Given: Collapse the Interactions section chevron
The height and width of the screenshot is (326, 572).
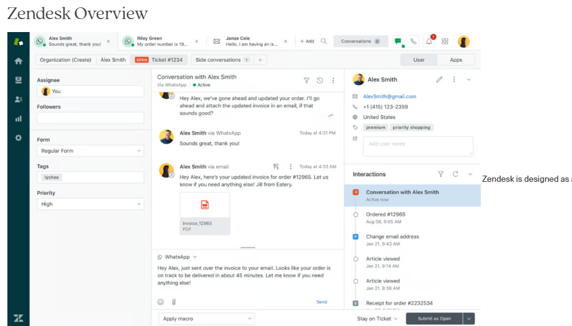Looking at the screenshot, I should (470, 174).
